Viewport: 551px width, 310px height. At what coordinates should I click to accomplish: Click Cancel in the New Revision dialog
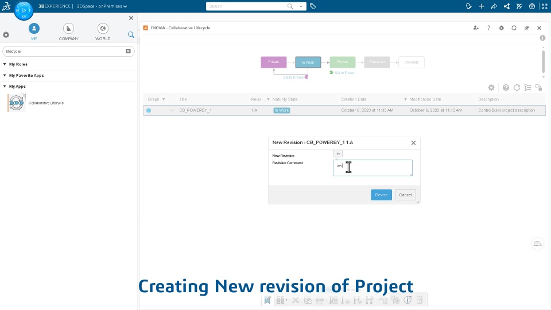405,195
